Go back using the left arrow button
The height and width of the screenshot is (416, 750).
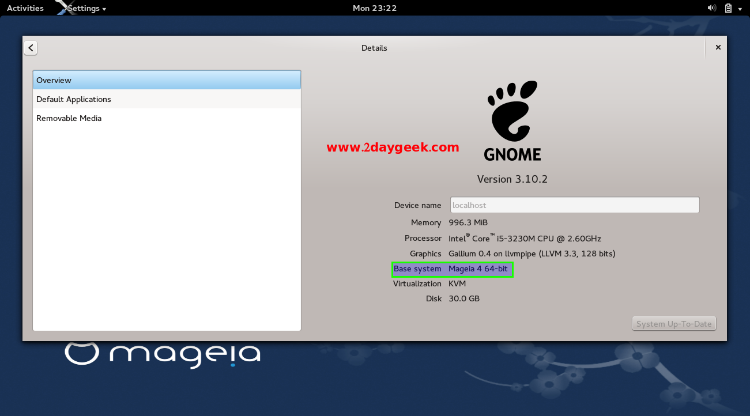(x=31, y=48)
